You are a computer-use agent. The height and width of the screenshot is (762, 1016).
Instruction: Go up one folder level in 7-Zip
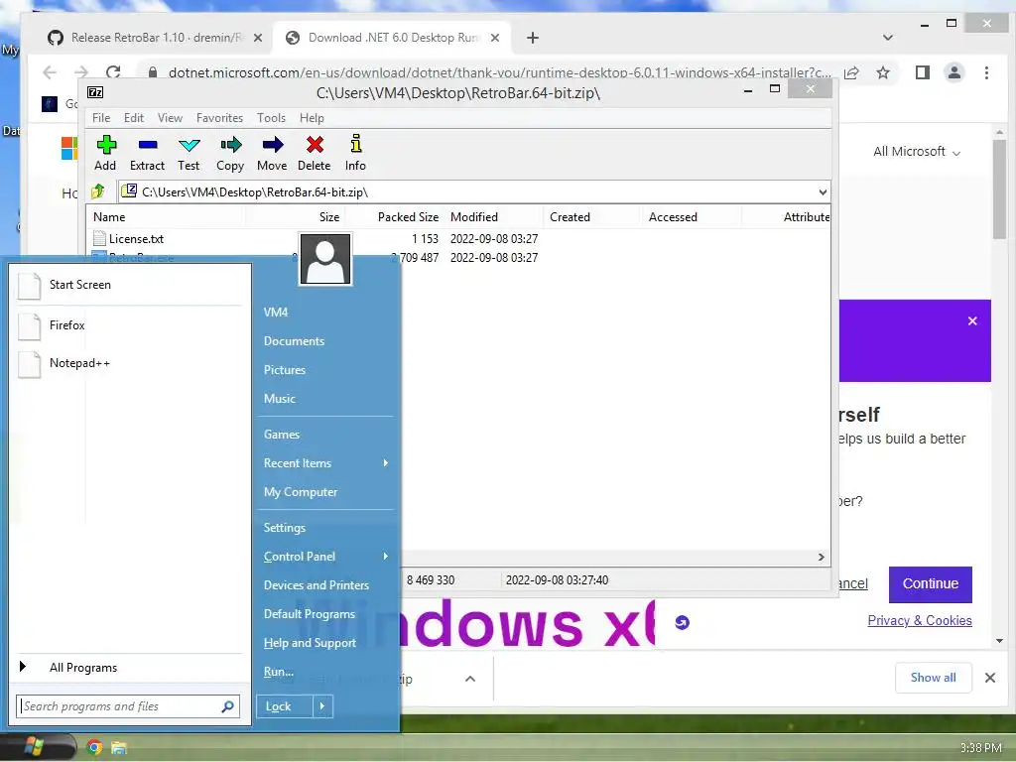coord(98,191)
